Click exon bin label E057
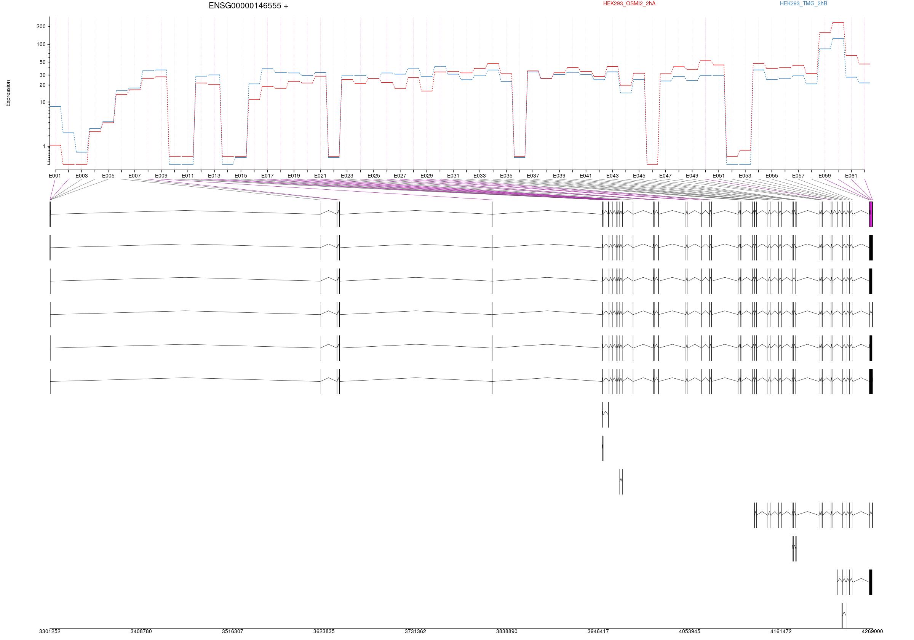Screen dimensions: 914x640 [x=799, y=176]
